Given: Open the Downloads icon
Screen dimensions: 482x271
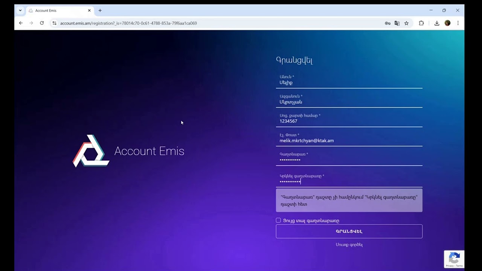Looking at the screenshot, I should click(x=437, y=23).
